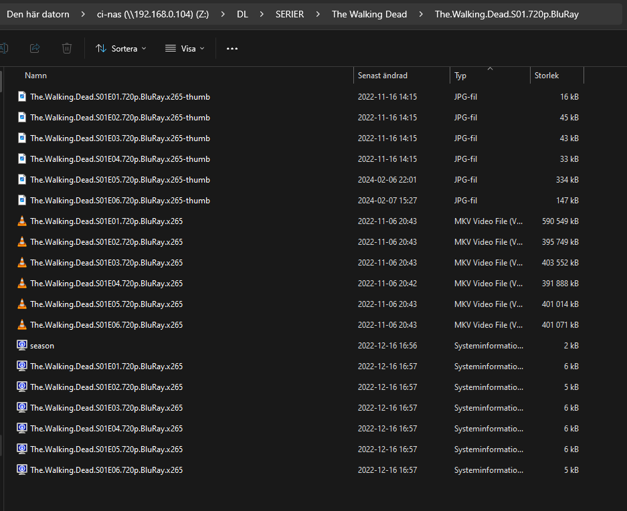Expand the chevron after SERIER in breadcrumb

(x=318, y=14)
